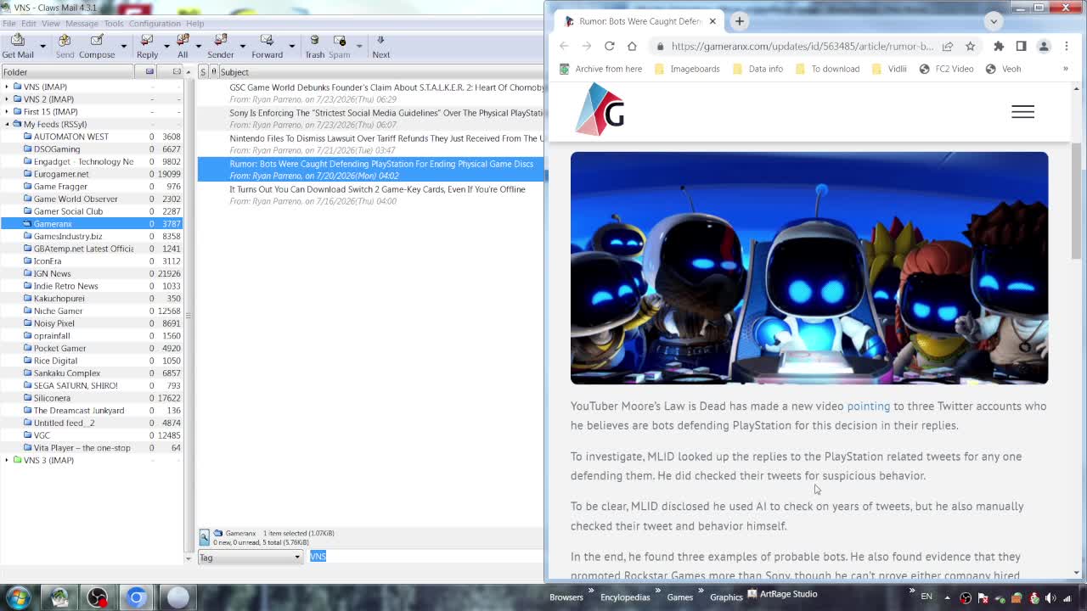Open the Get Mail dropdown arrow
The width and height of the screenshot is (1087, 611).
point(43,47)
